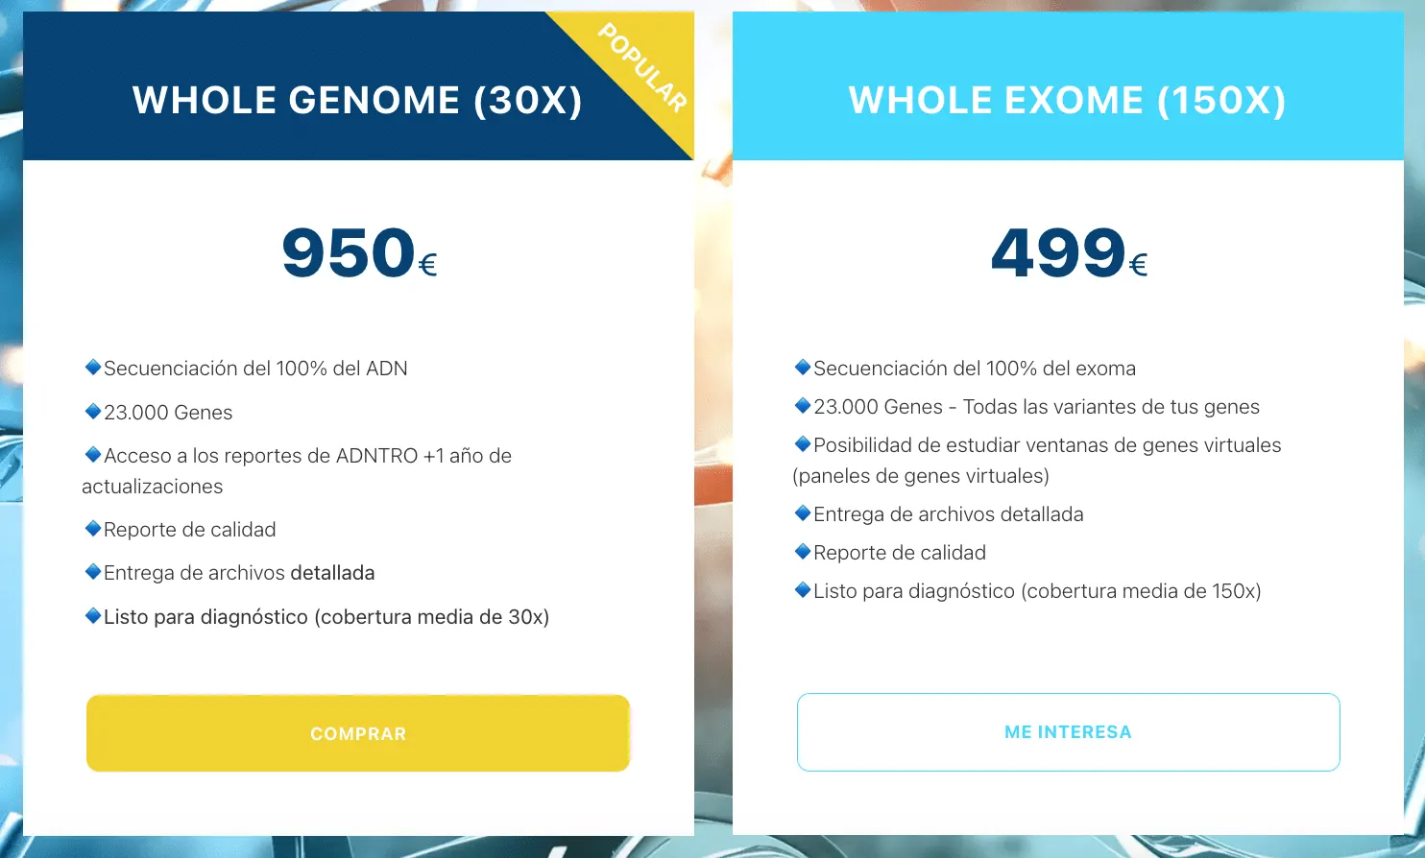Click the diamond bullet beside Reporte de calidad in the Exome card
This screenshot has width=1425, height=858.
point(803,551)
